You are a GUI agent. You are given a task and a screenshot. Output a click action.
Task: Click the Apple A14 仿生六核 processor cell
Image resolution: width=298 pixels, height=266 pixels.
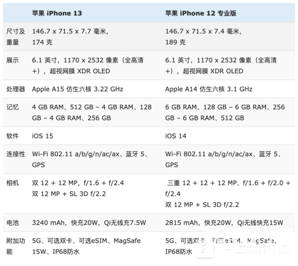209,89
